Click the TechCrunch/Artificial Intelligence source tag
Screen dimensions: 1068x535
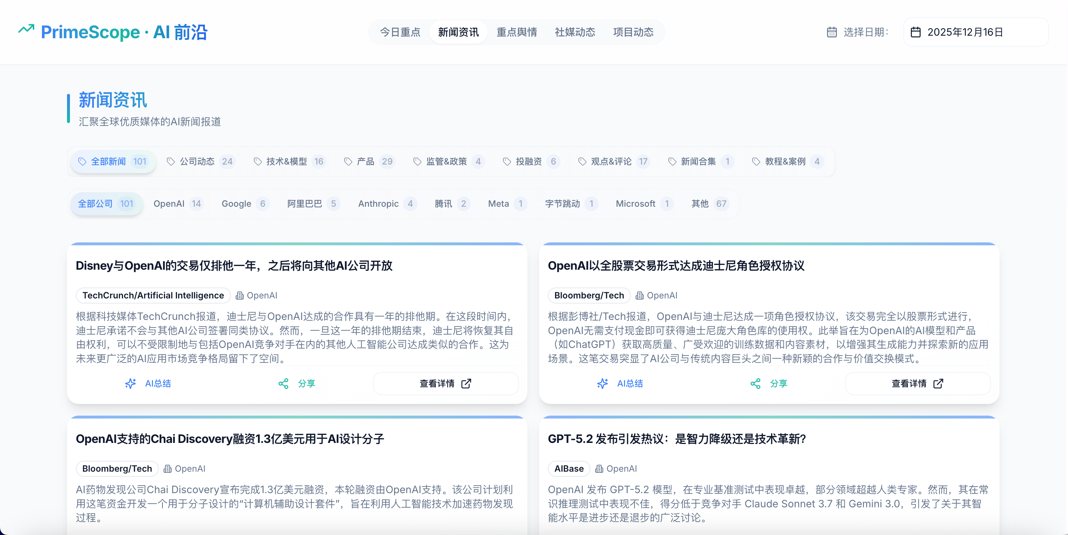[x=153, y=296]
